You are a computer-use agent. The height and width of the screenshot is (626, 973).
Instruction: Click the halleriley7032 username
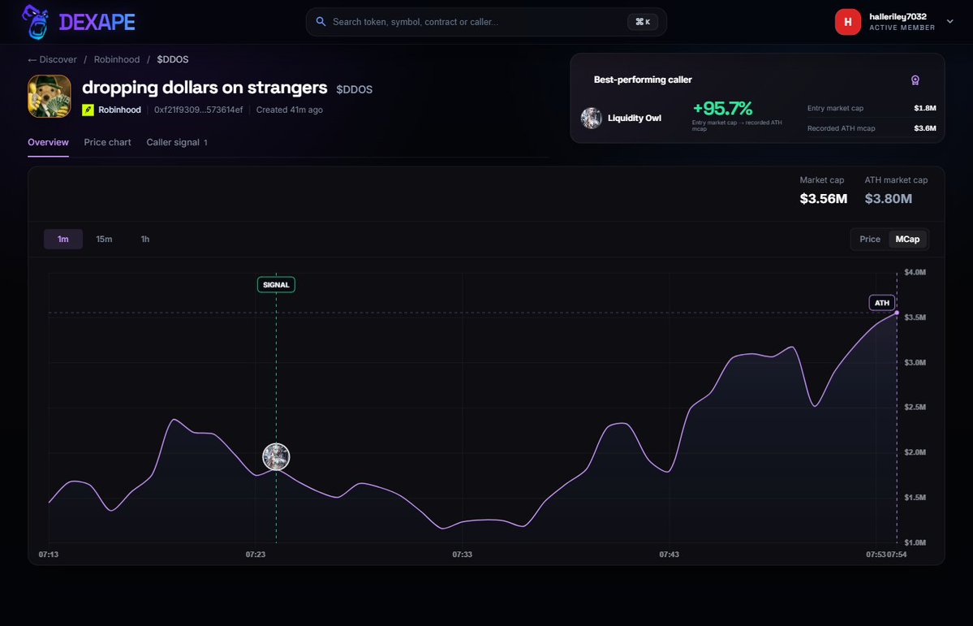[x=898, y=17]
